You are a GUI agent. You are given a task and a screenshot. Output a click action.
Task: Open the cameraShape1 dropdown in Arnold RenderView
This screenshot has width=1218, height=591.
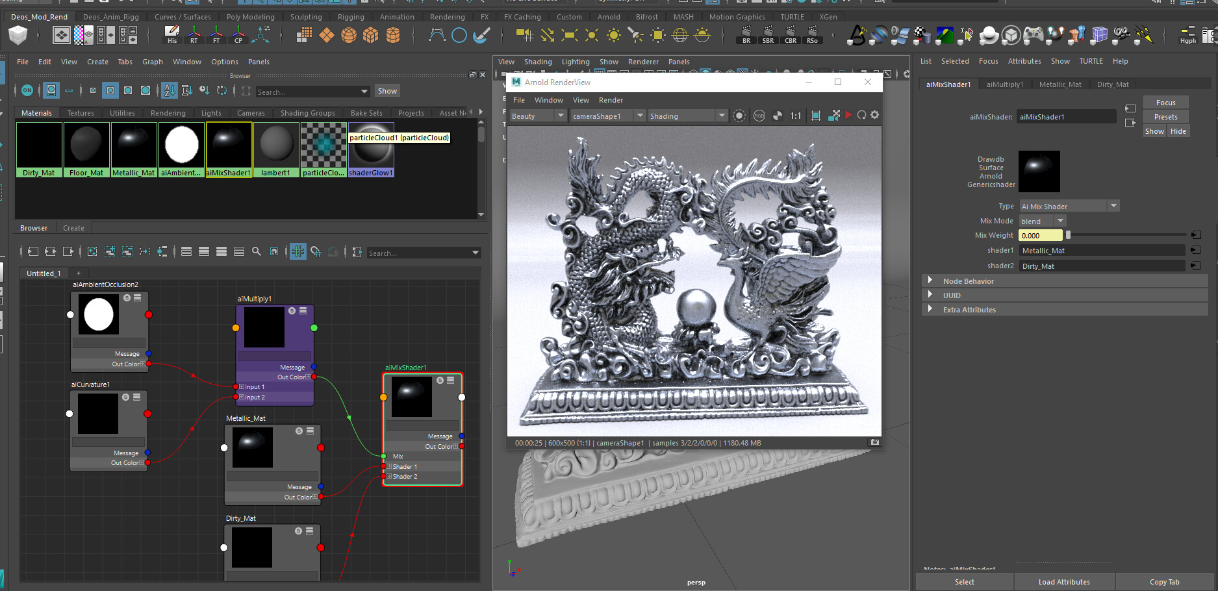point(639,116)
